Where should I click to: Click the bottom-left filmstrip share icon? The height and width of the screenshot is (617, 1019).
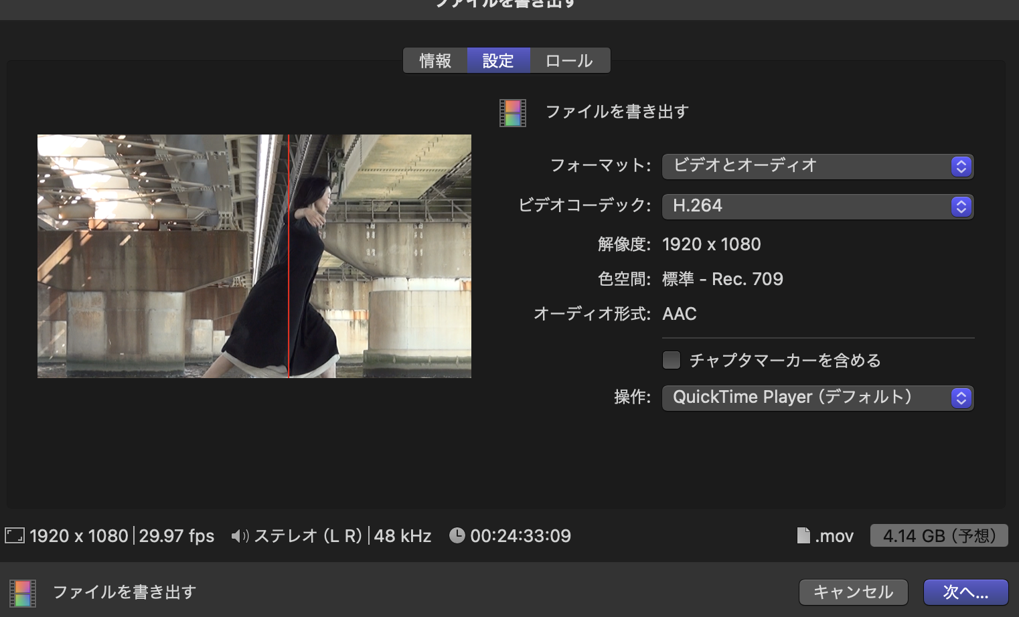[23, 593]
